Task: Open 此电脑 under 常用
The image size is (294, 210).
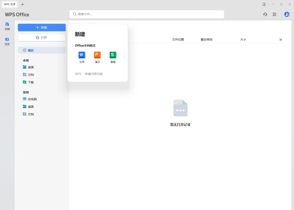Action: [x=30, y=99]
